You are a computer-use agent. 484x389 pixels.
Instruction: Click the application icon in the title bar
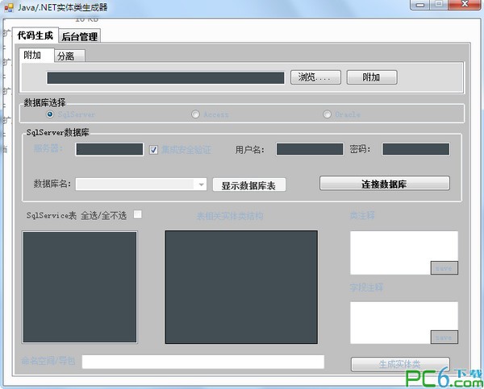(9, 7)
